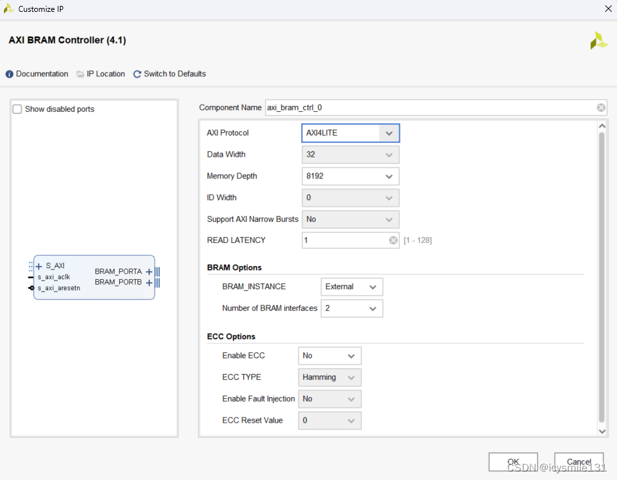Open the ID Width dropdown
Screen dimensions: 617x480
pos(350,198)
